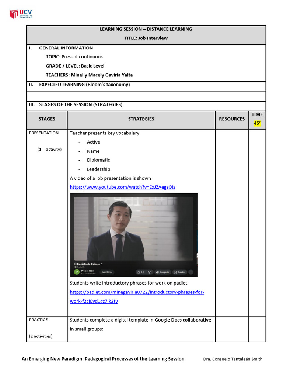Click the '(1 activity)' label

click(49, 149)
